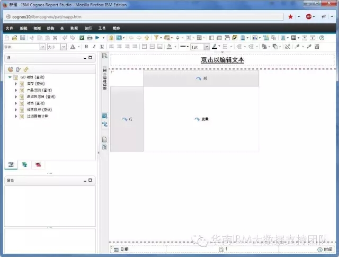339x257 pixels.
Task: Click the background color paint bucket
Action: coord(169,47)
